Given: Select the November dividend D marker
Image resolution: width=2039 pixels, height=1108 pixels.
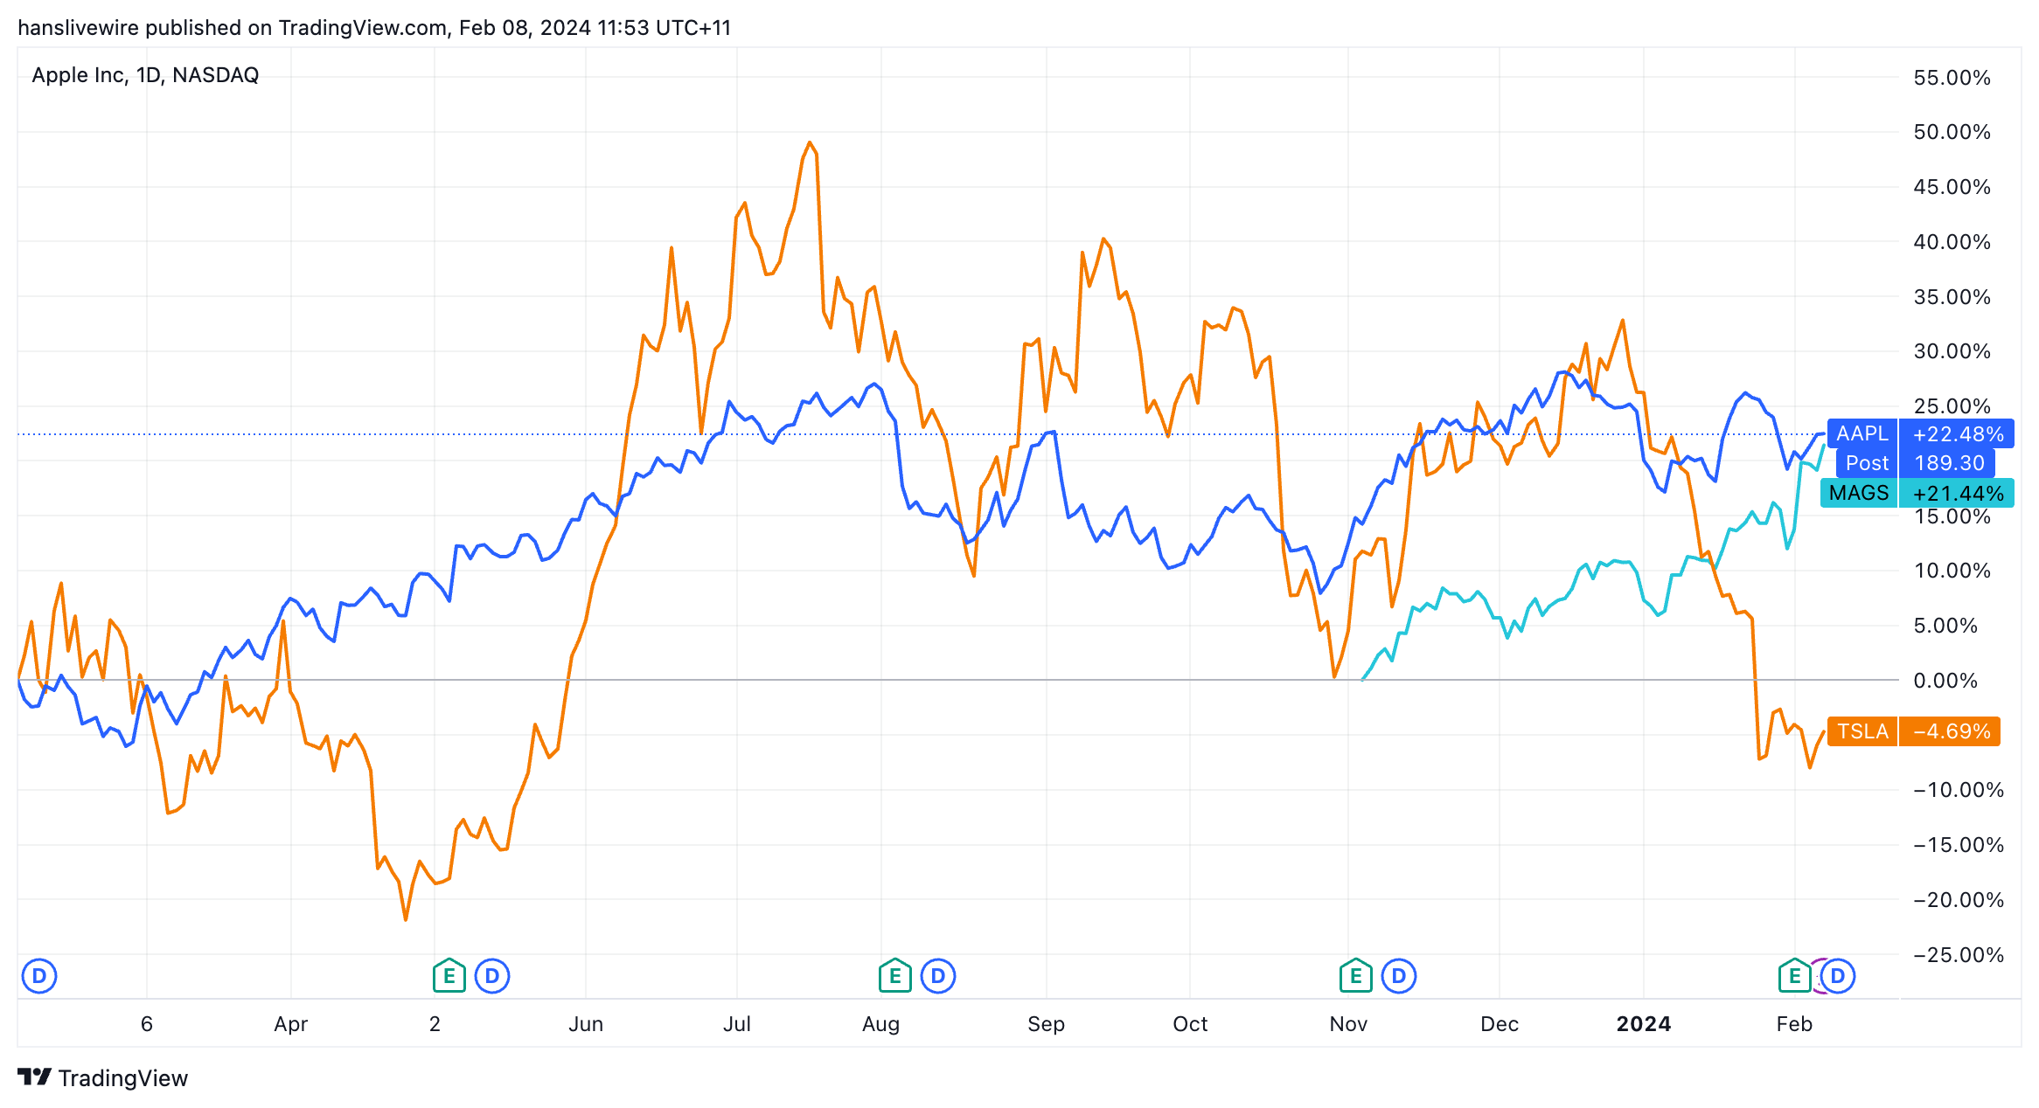Looking at the screenshot, I should pyautogui.click(x=1399, y=976).
